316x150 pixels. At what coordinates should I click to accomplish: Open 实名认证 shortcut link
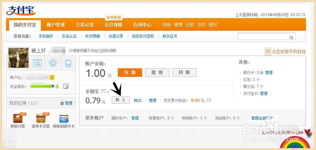[x=69, y=36]
